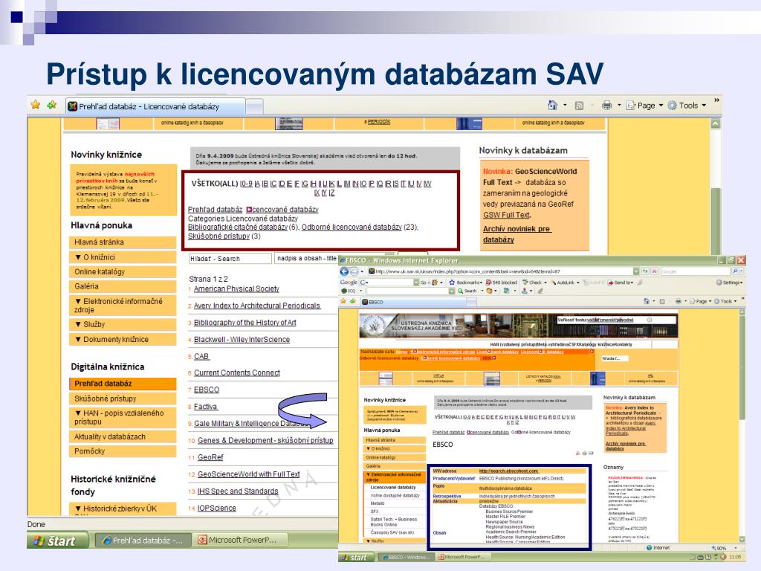
Task: Click Google toolbar Check spelling button
Action: pos(534,282)
